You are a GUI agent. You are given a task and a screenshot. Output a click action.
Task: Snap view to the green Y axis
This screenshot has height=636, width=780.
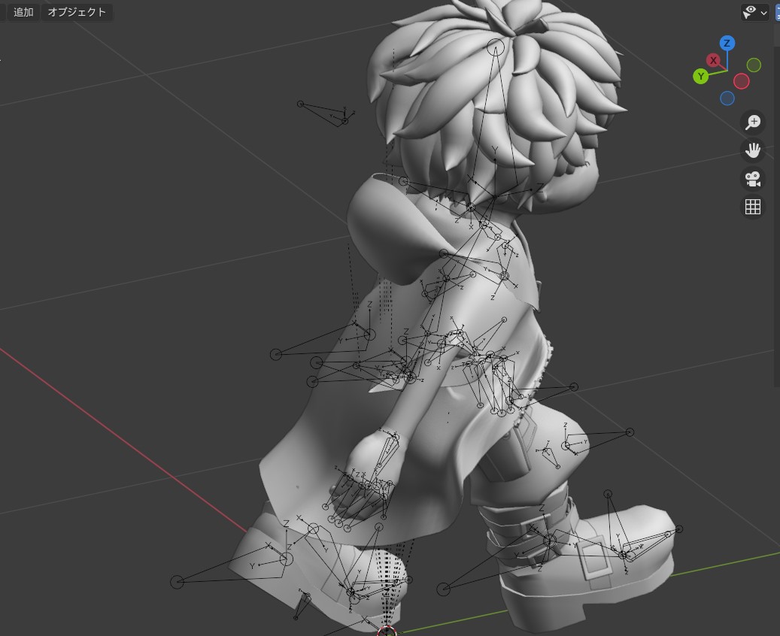[x=700, y=76]
